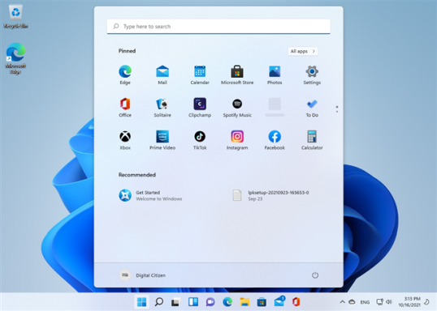Open Office from the taskbar
Viewport: 437px width, 311px height.
click(x=296, y=302)
